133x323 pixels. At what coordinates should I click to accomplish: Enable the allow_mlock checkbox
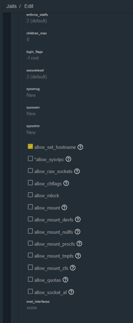coord(30,195)
